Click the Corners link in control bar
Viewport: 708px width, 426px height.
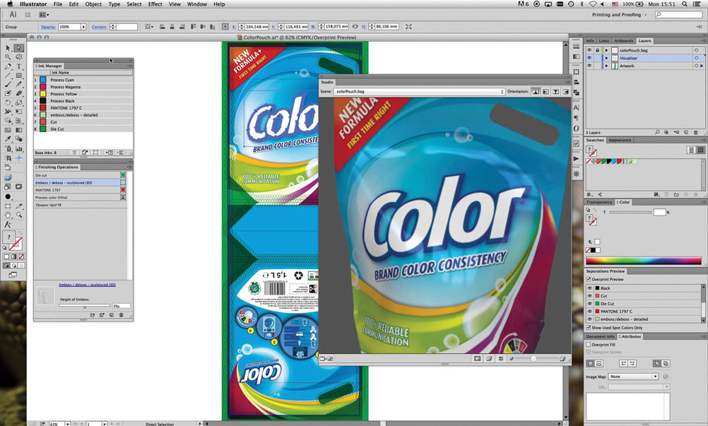99,27
